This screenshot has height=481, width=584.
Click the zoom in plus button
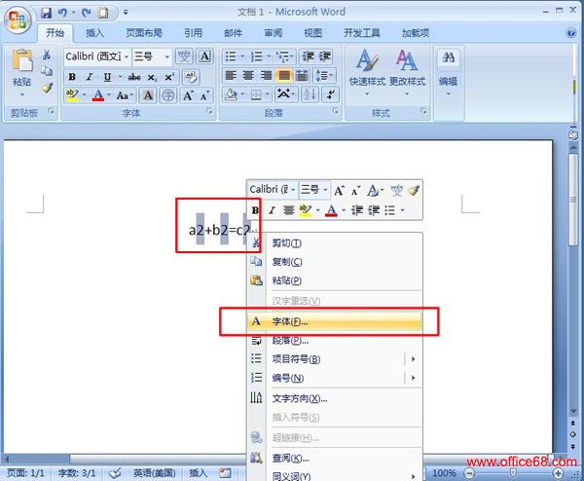[558, 473]
